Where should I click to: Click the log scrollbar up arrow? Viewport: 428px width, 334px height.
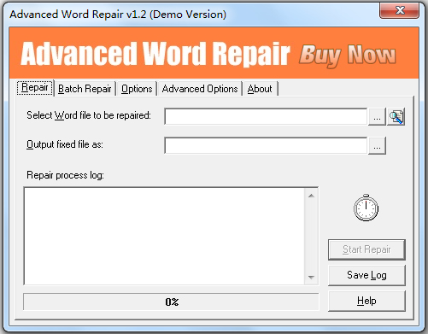click(311, 196)
